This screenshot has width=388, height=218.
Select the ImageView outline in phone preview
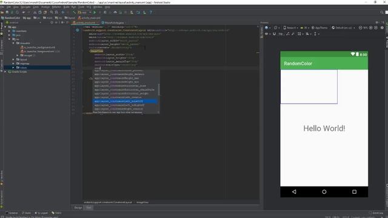(x=309, y=87)
